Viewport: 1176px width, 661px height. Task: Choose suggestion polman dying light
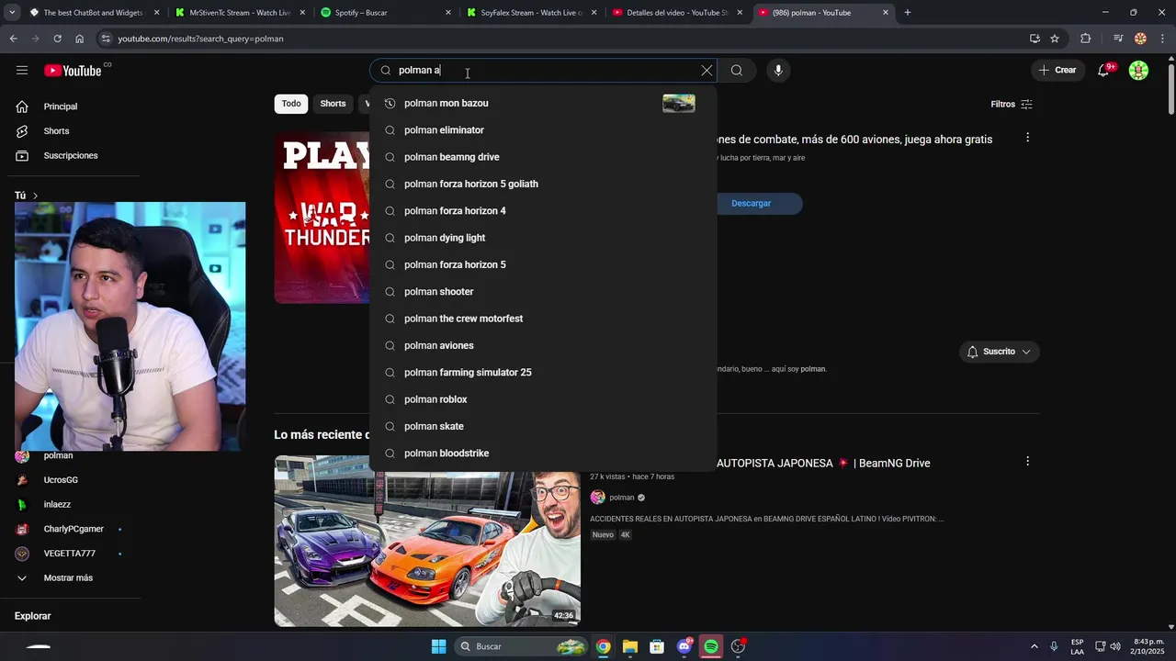coord(543,238)
